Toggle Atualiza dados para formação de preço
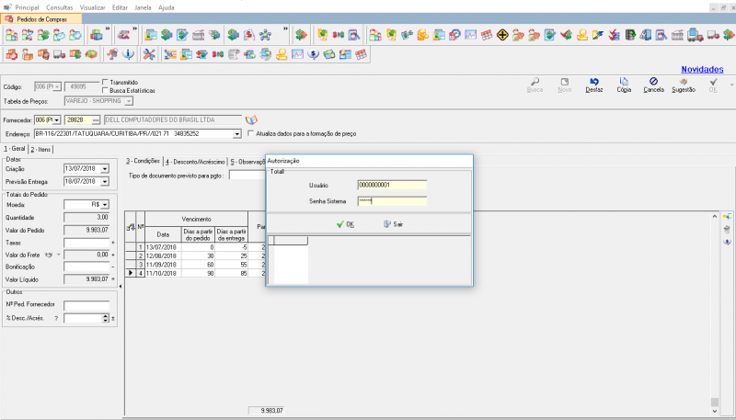Image resolution: width=736 pixels, height=420 pixels. (x=250, y=133)
